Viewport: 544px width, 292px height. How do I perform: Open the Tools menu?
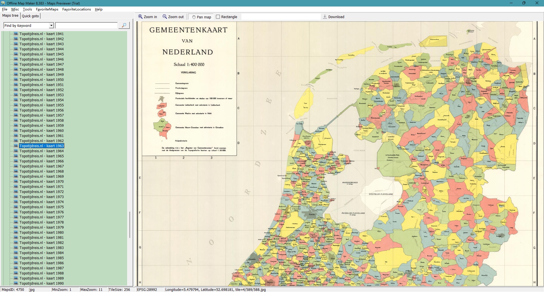coord(27,9)
